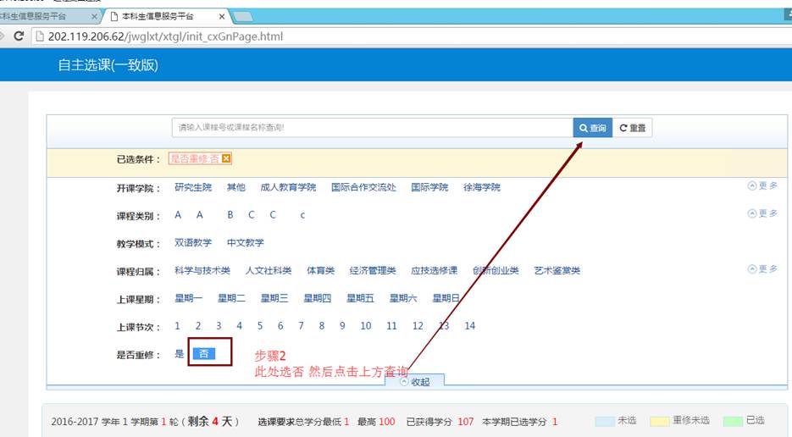Pick class period 14
Viewport: 792px width, 437px height.
click(469, 326)
